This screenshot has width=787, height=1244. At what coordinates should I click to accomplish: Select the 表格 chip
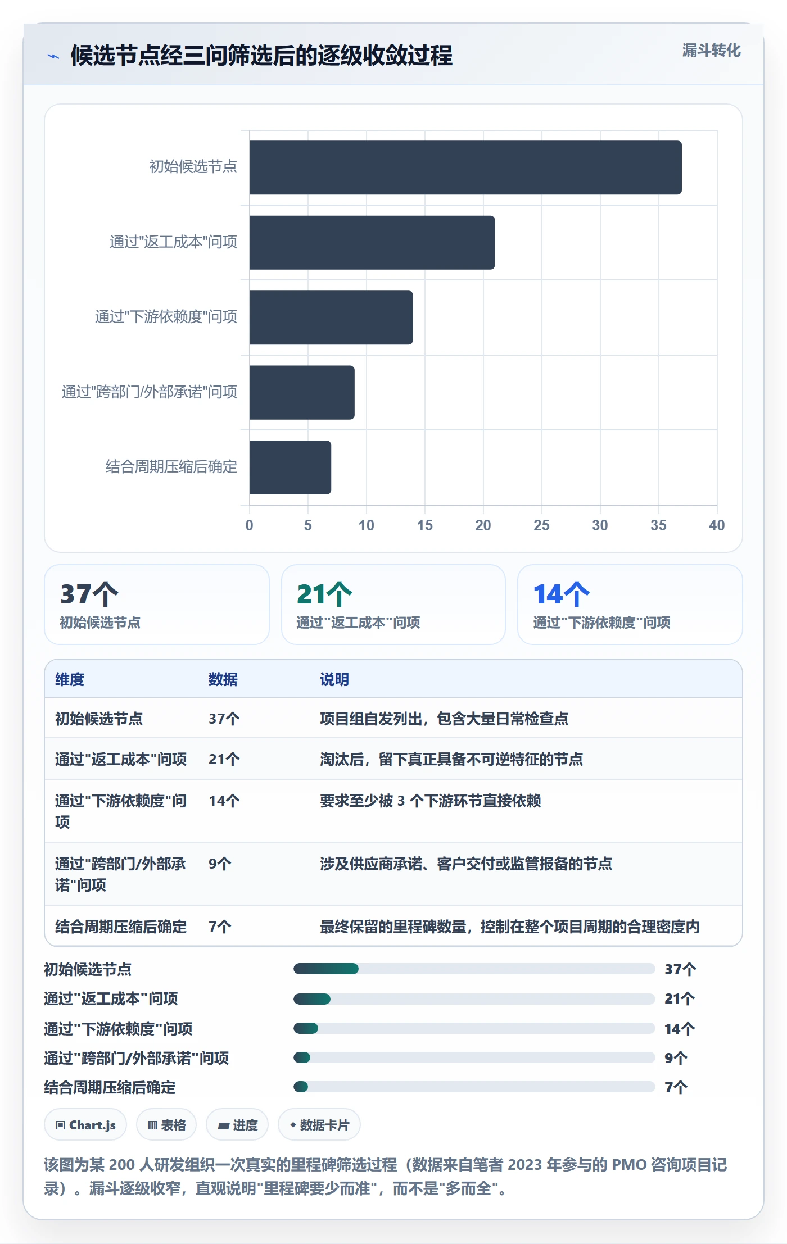click(x=166, y=1125)
